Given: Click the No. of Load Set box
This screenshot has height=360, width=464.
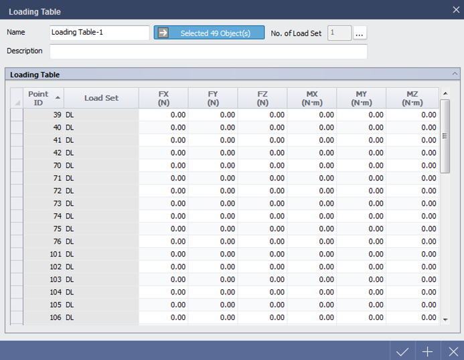Looking at the screenshot, I should pyautogui.click(x=339, y=33).
